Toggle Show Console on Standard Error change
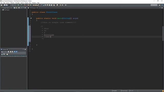Viewport: 164px width, 92px height. (x=16, y=52)
